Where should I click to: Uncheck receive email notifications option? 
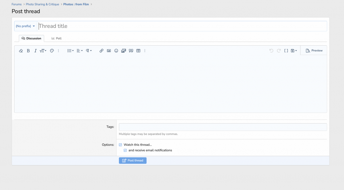[125, 150]
